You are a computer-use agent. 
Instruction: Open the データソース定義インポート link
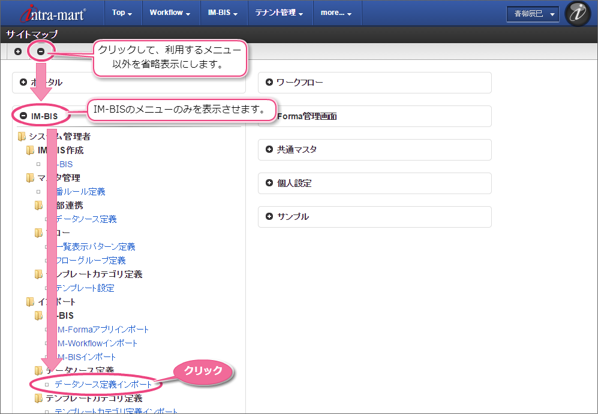tap(103, 384)
